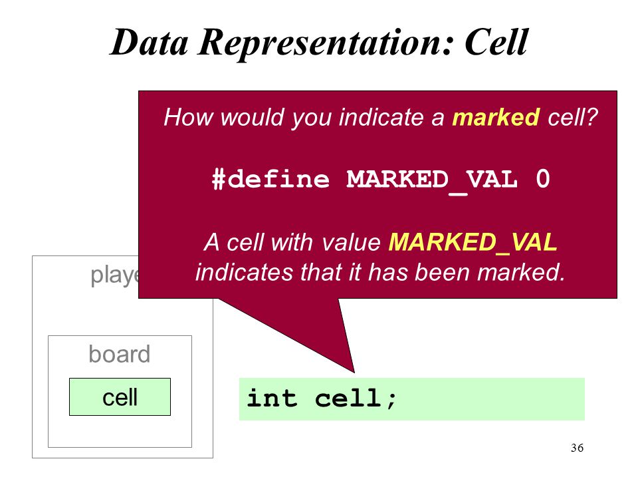Click the #define MARKED_VAL 0 code line
Screen dimensions: 638x479
(x=381, y=180)
